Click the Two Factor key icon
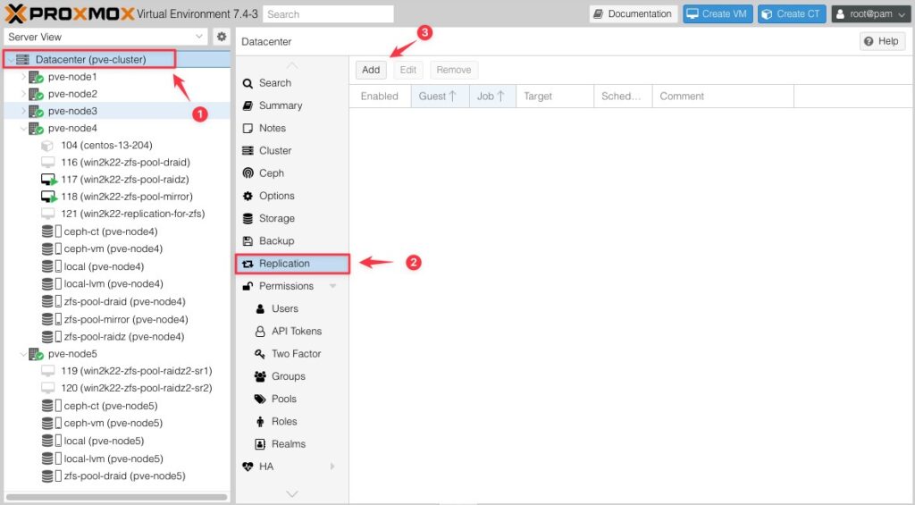 tap(260, 354)
